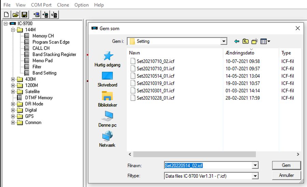Image resolution: width=307 pixels, height=187 pixels.
Task: Open the view menu icon in dialog
Action: [x=265, y=41]
